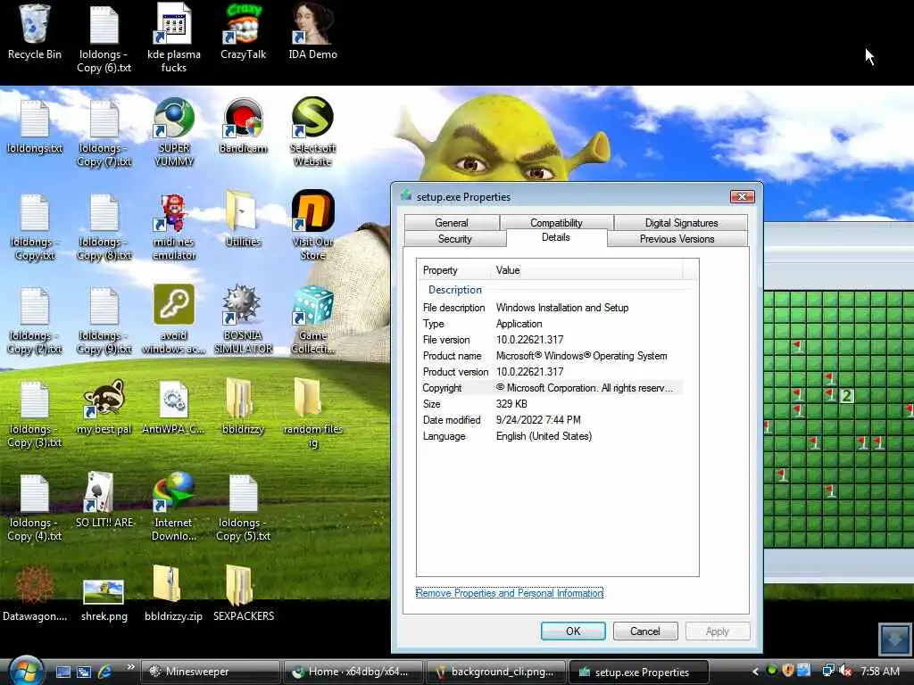The image size is (914, 685).
Task: Click the Show Desktop quick launch icon
Action: pos(63,672)
